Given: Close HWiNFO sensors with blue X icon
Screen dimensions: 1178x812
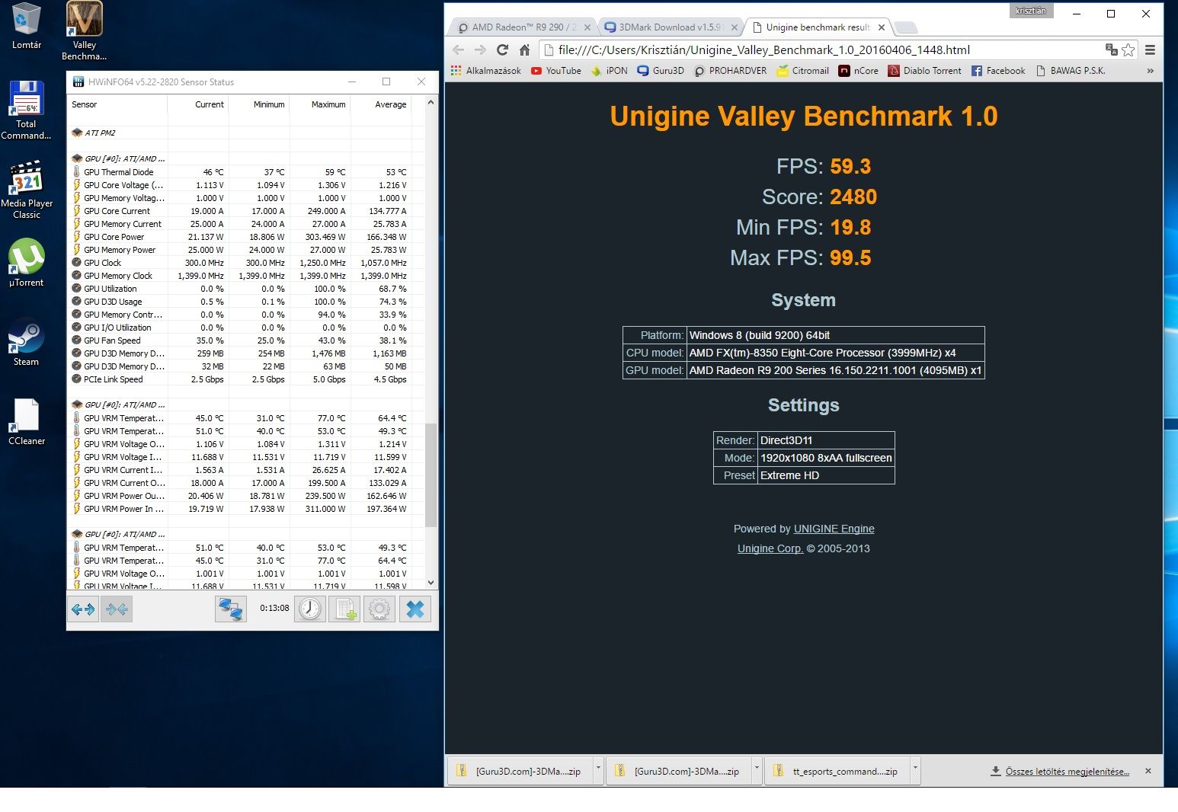Looking at the screenshot, I should [x=415, y=609].
